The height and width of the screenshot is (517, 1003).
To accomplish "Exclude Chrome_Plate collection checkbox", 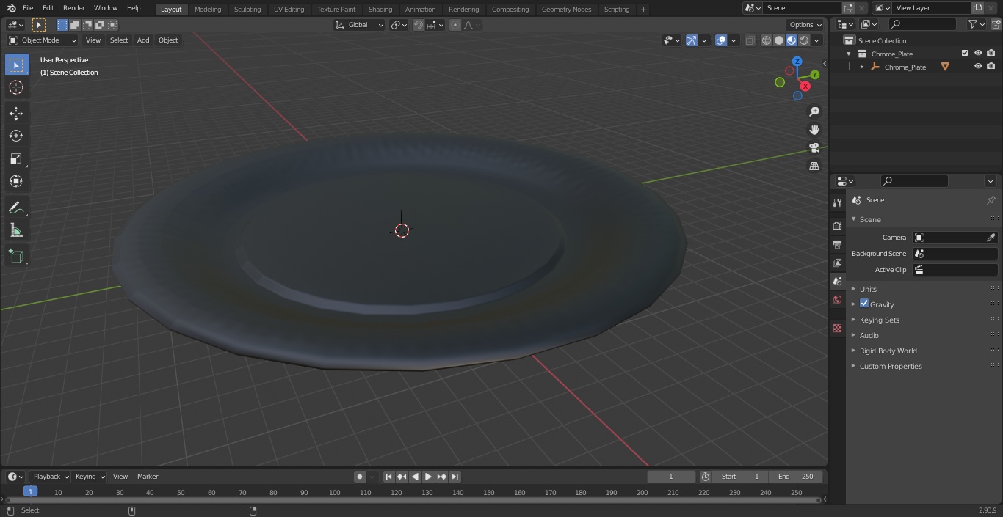I will coord(965,54).
